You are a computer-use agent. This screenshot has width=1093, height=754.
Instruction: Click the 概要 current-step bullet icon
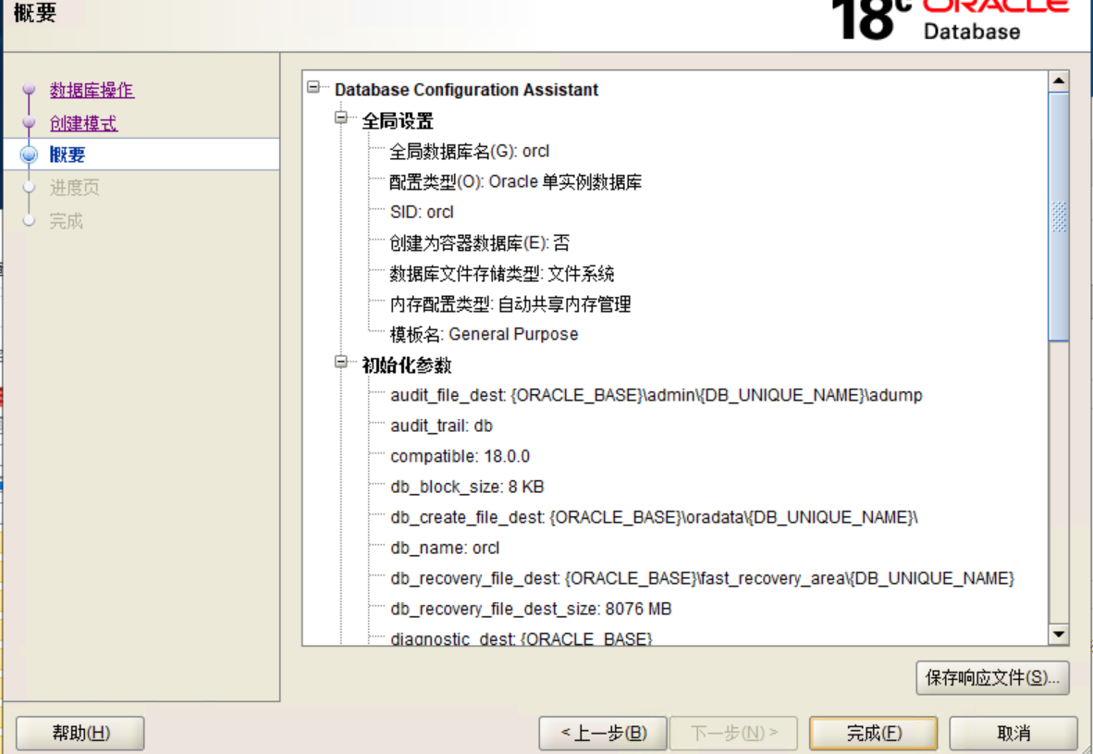point(29,155)
